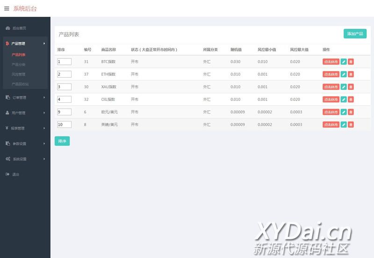Image resolution: width=374 pixels, height=258 pixels.
Task: Click the ETH指数 product name
Action: pyautogui.click(x=108, y=74)
